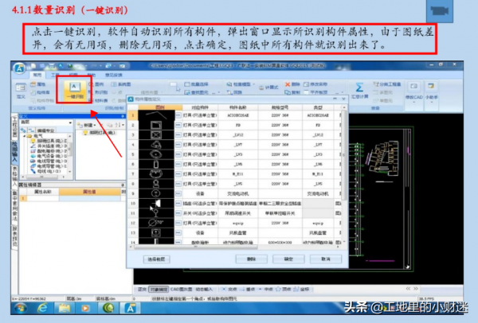
Task: Expand 小助手 dropdown arrow
Action: (431, 103)
